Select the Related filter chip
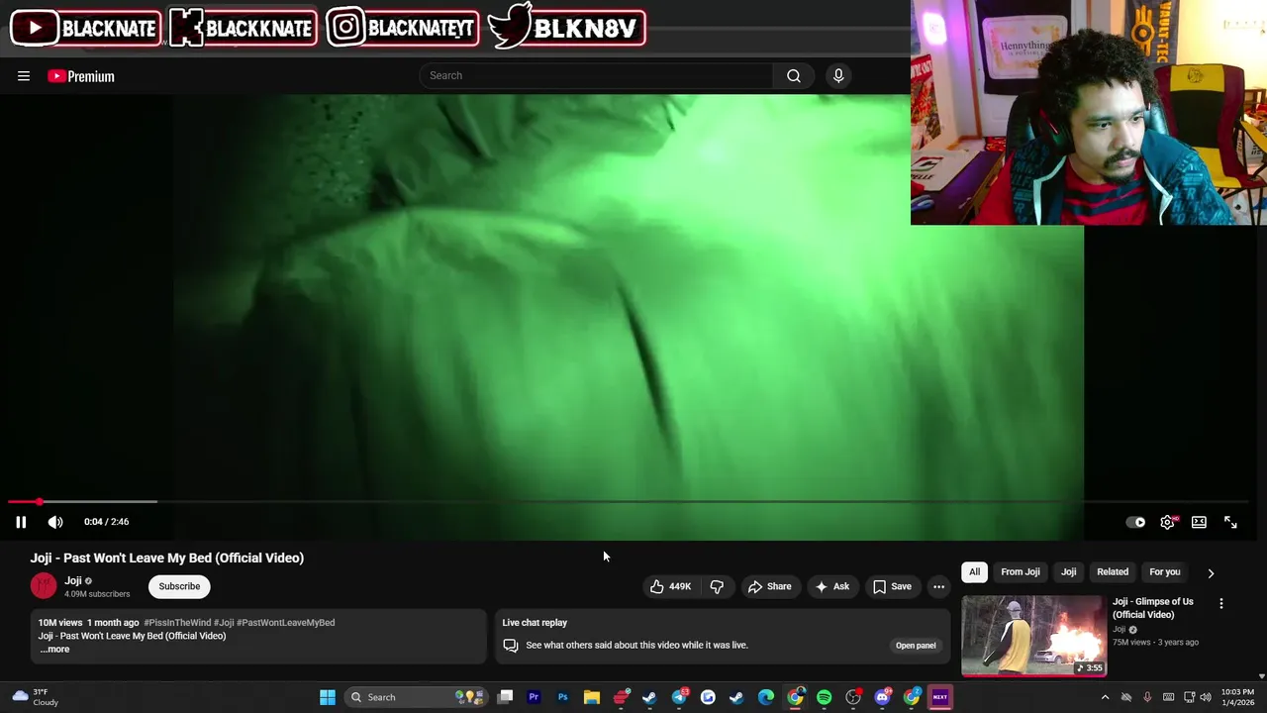The width and height of the screenshot is (1267, 713). [1113, 571]
